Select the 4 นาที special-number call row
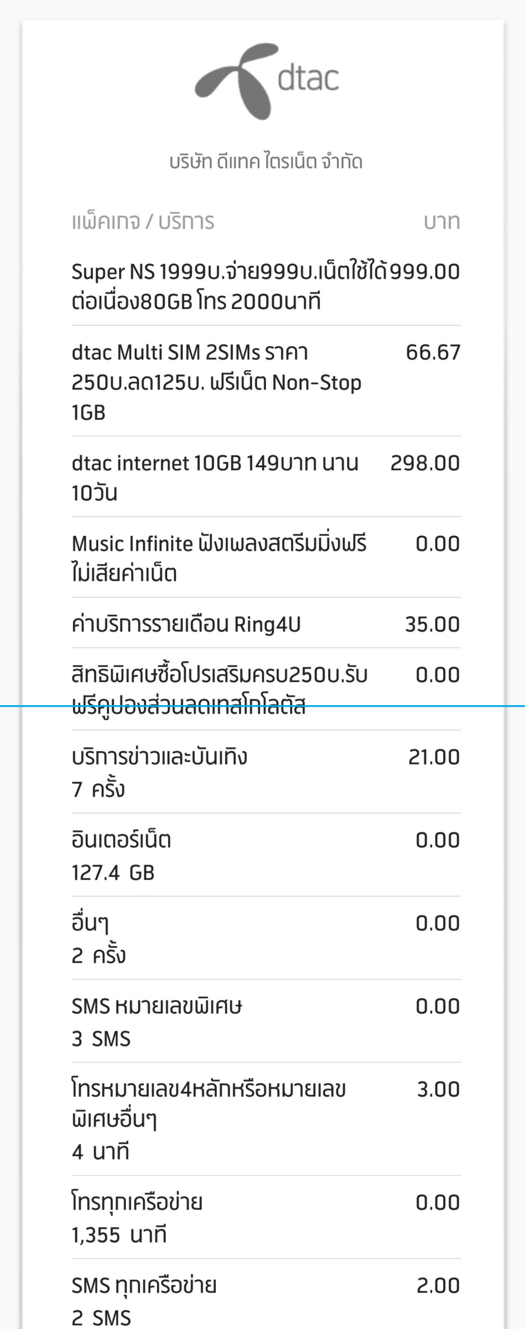Screen dimensions: 525x1329 [208, 1120]
